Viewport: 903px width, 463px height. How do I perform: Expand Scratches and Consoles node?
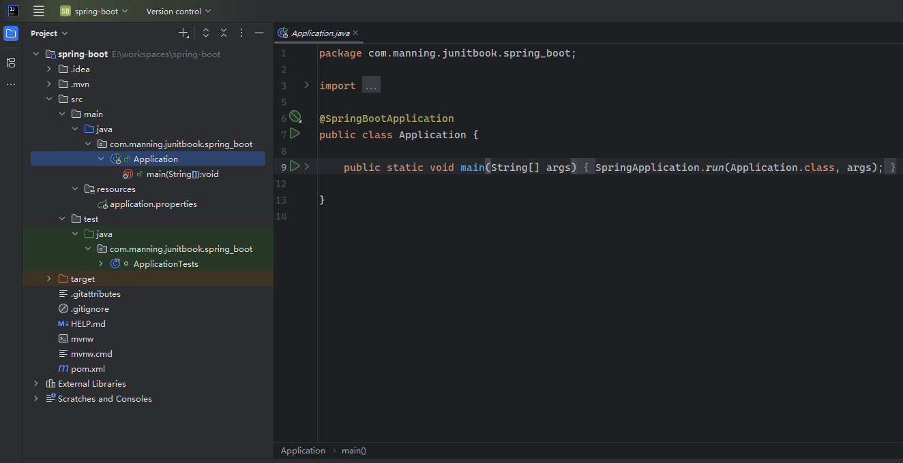coord(36,398)
